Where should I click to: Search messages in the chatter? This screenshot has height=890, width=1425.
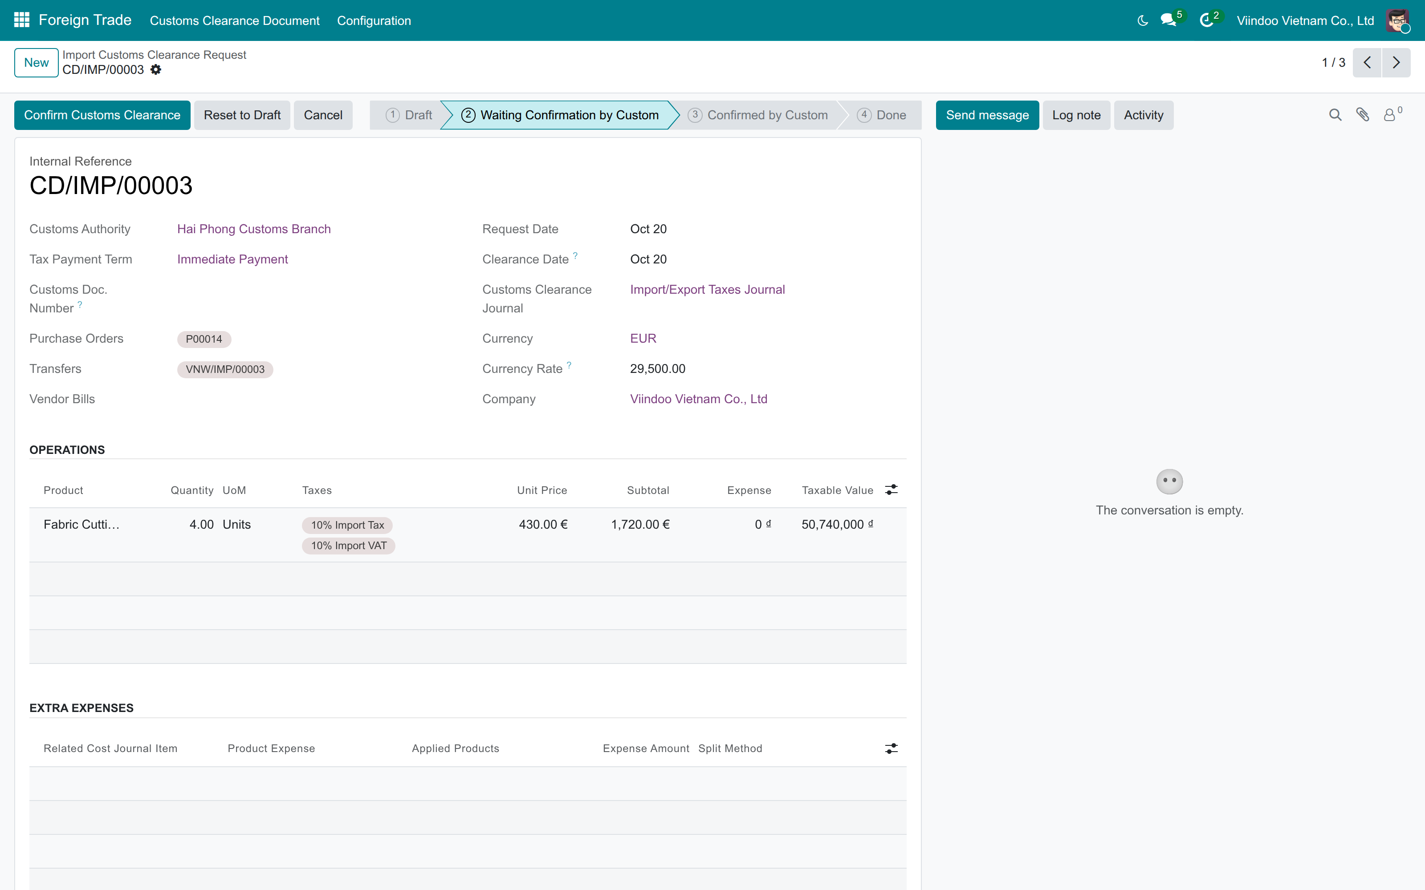(1335, 115)
